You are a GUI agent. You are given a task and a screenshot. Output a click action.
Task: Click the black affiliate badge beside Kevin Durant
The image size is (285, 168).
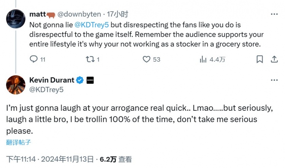click(x=90, y=80)
